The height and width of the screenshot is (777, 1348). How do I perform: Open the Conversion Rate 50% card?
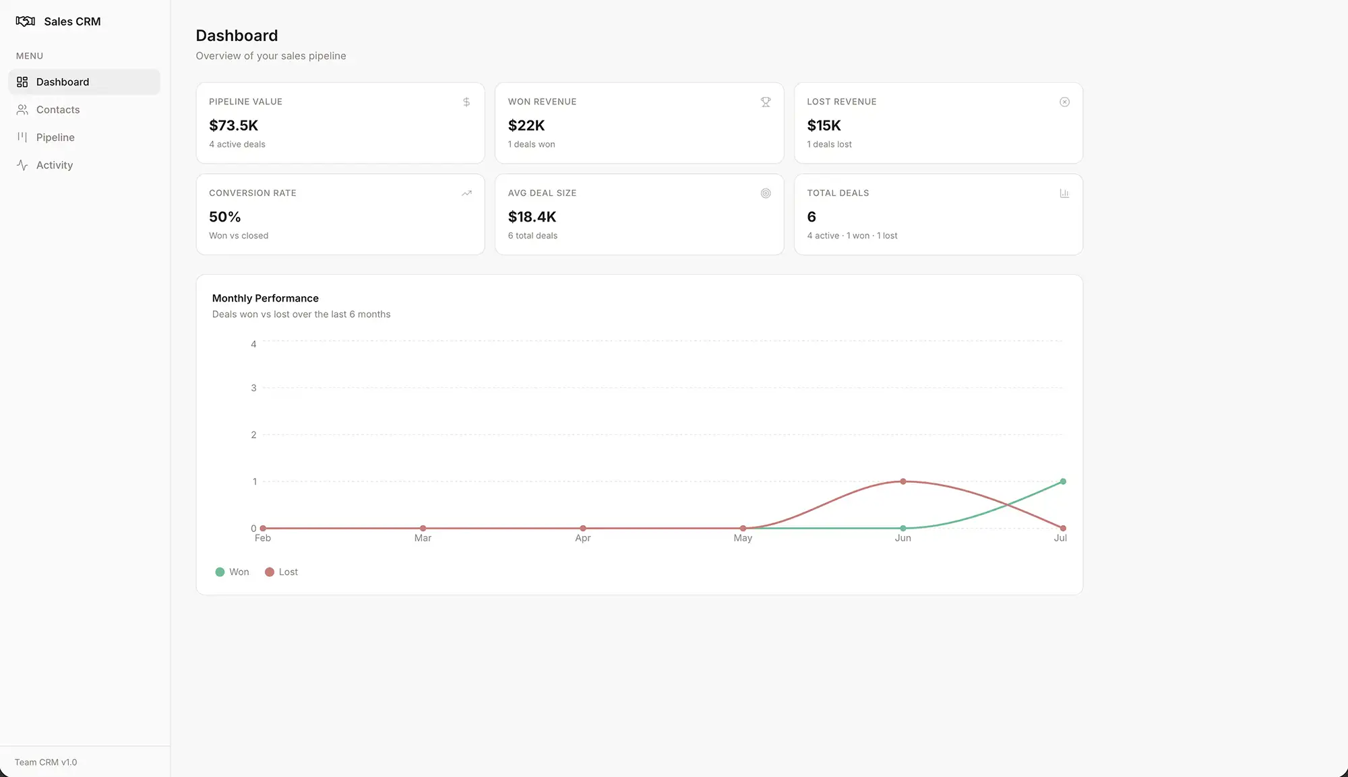pyautogui.click(x=340, y=214)
